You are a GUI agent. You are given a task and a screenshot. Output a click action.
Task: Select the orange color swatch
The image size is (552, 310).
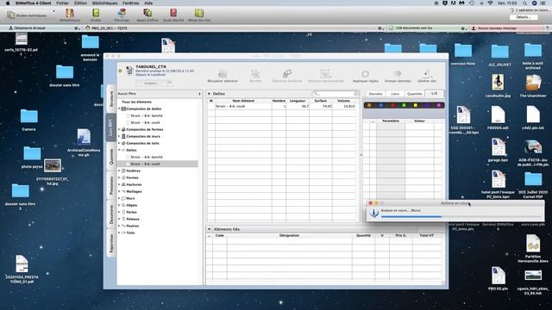369,105
